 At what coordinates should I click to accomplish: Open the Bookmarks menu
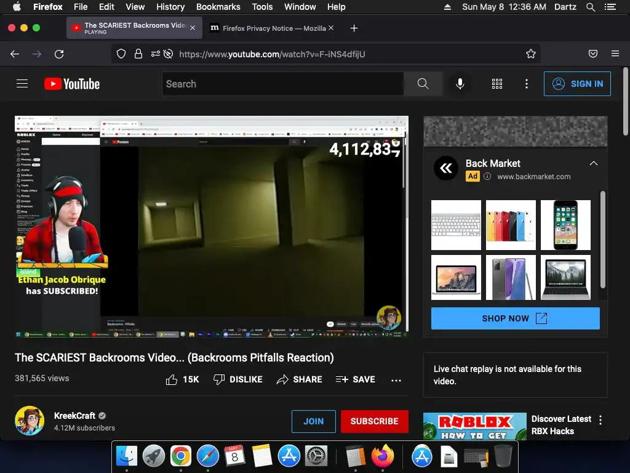coord(218,7)
